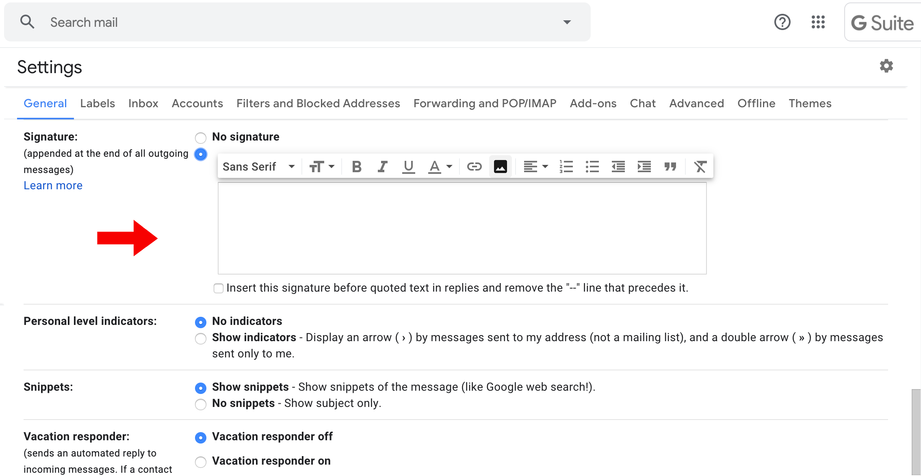The width and height of the screenshot is (921, 476).
Task: Select Show indicators radio button
Action: [x=201, y=338]
